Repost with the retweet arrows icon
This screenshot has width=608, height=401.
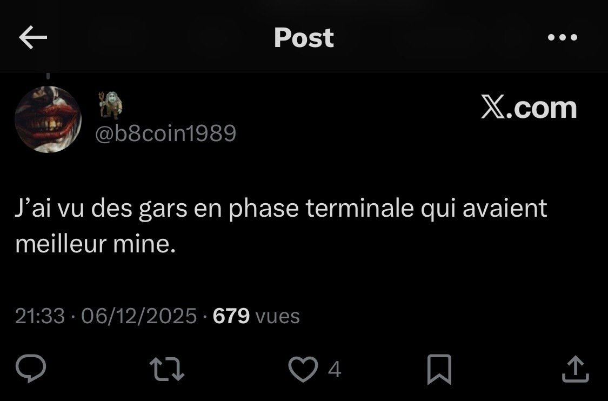coord(167,369)
